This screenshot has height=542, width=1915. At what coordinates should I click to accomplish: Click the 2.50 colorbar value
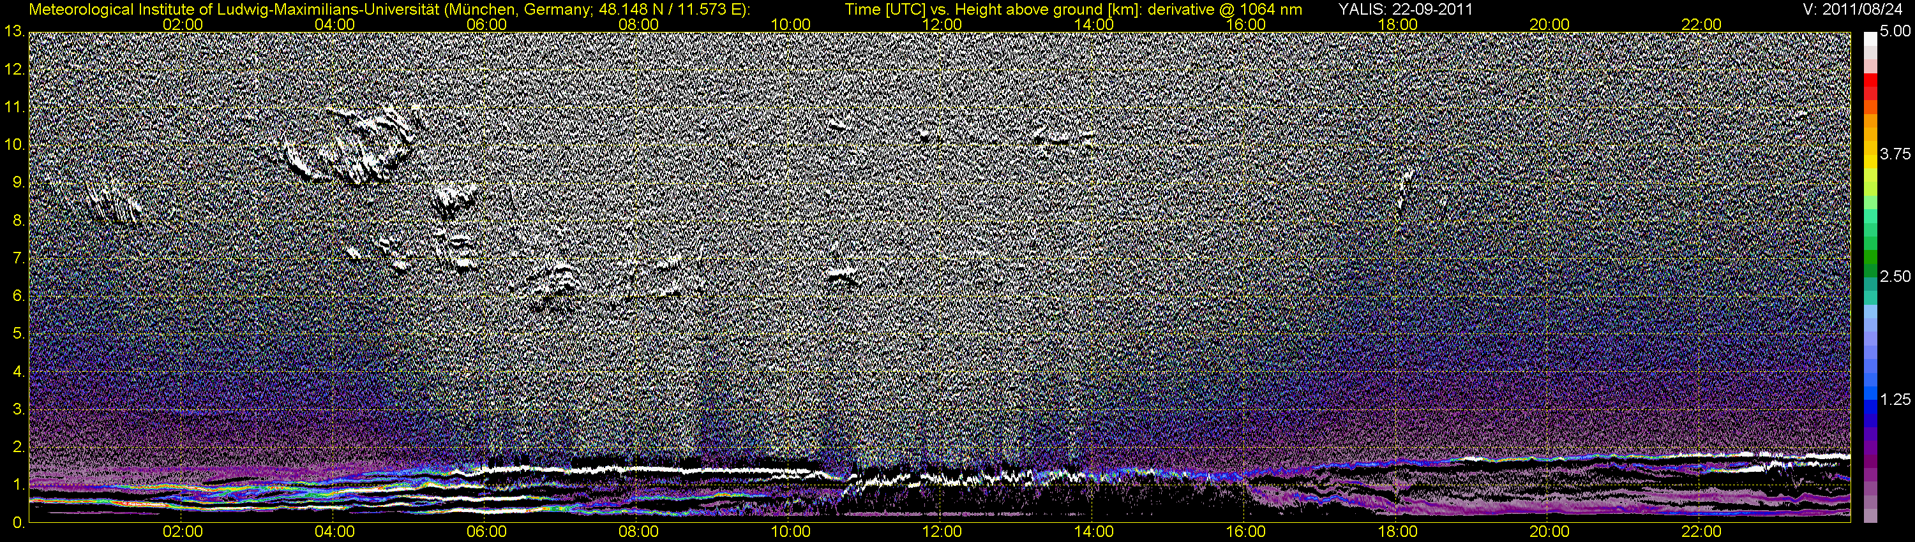(x=1895, y=277)
